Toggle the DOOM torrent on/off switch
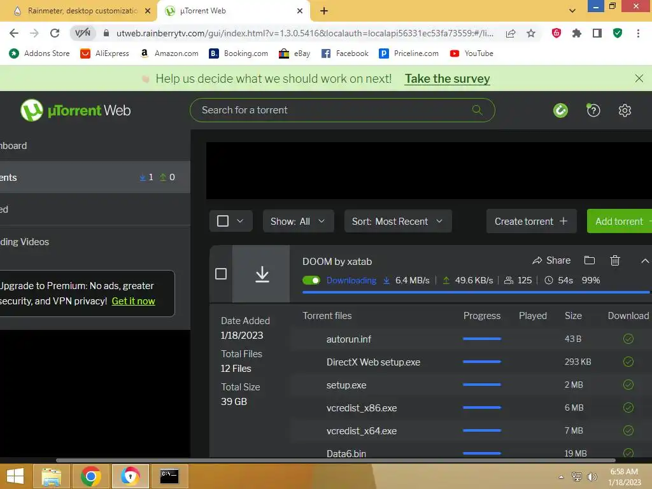The image size is (652, 489). tap(311, 280)
